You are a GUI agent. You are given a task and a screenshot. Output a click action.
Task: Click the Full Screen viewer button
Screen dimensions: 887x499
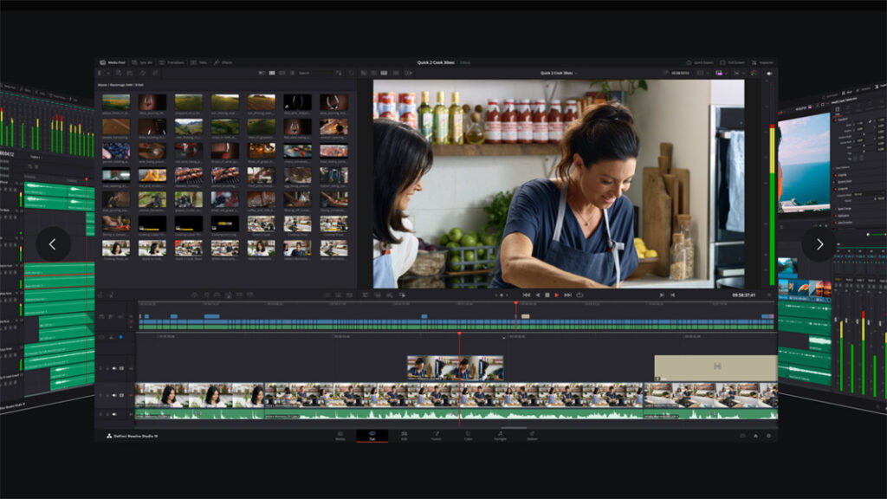point(735,62)
